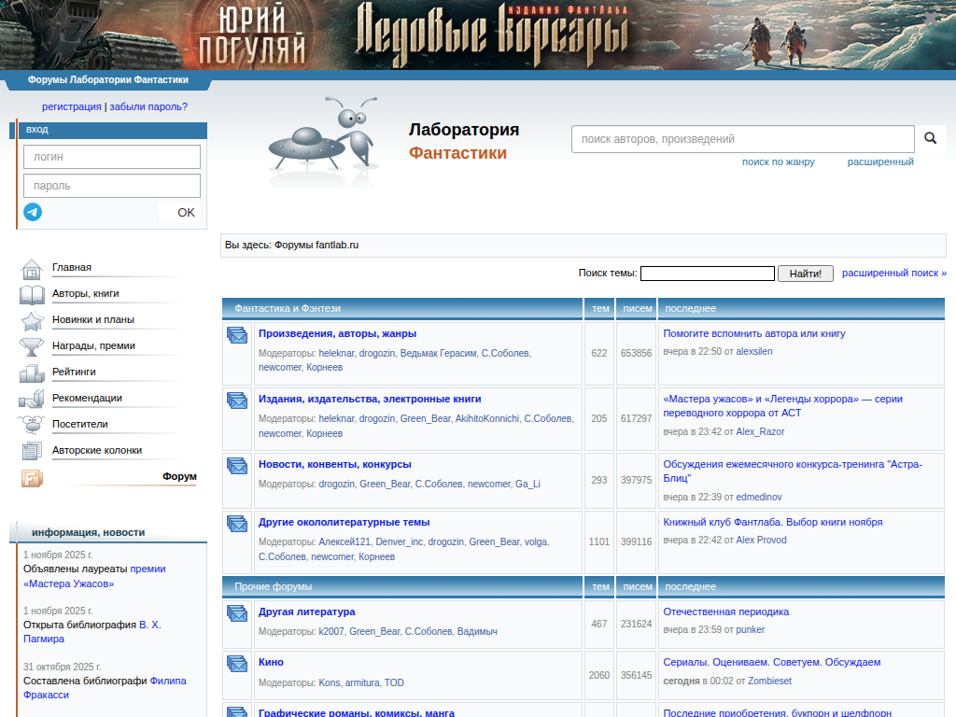The width and height of the screenshot is (956, 717).
Task: Focus the логин input field
Action: click(112, 157)
